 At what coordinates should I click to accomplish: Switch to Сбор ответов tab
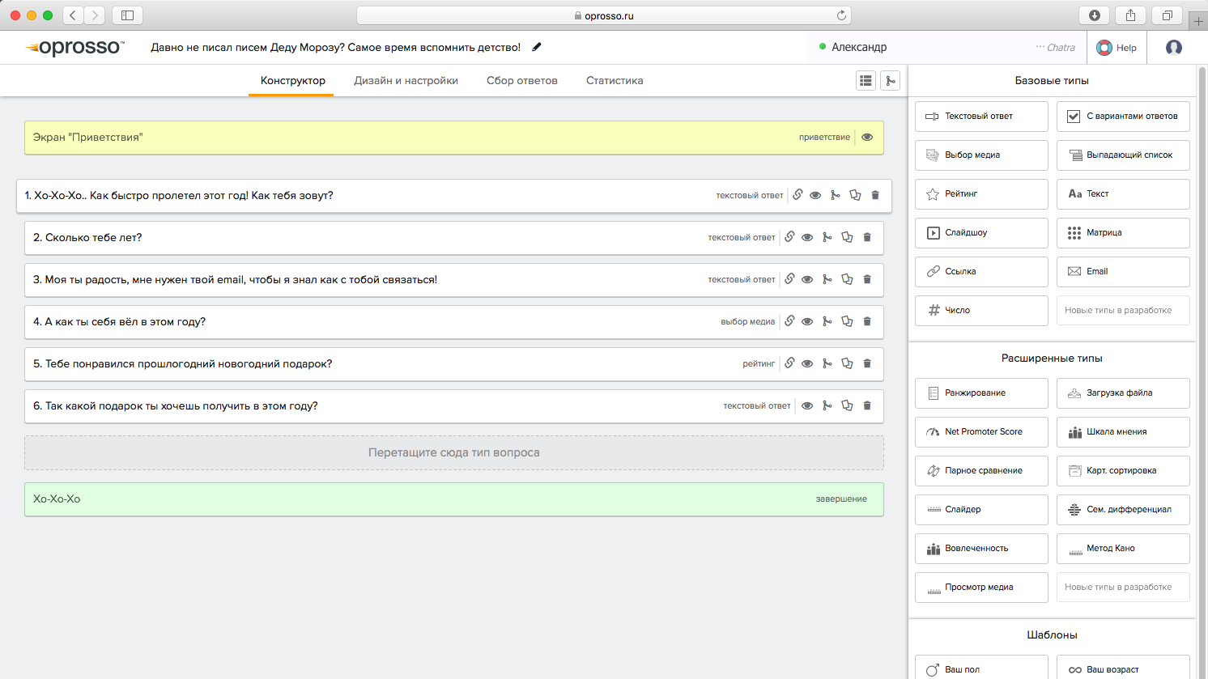pyautogui.click(x=522, y=80)
